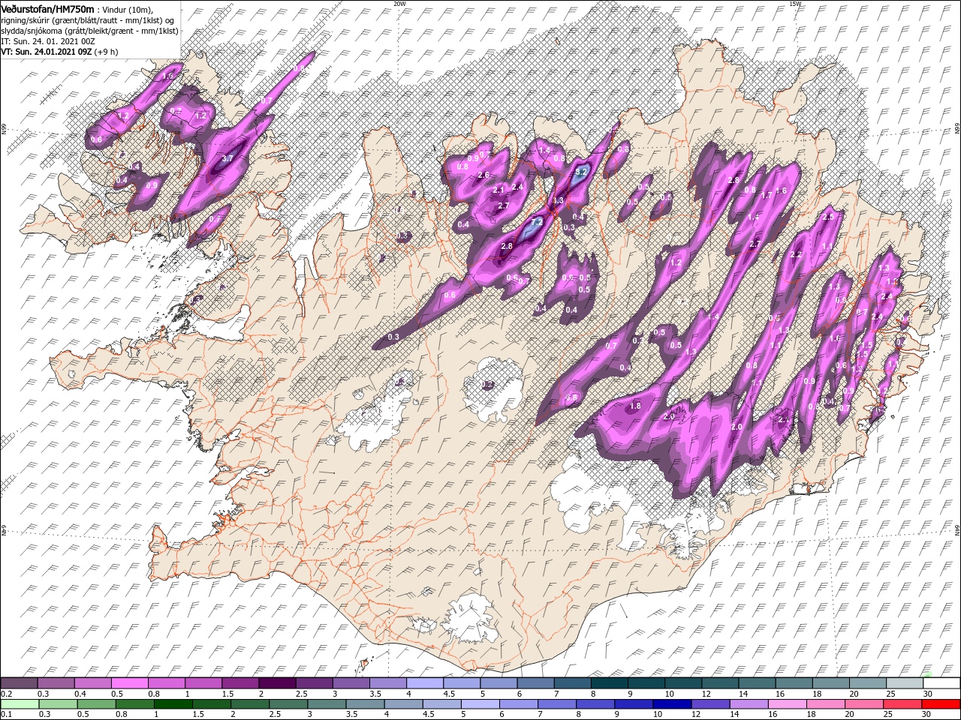Click the '20W' longitude label

399,4
